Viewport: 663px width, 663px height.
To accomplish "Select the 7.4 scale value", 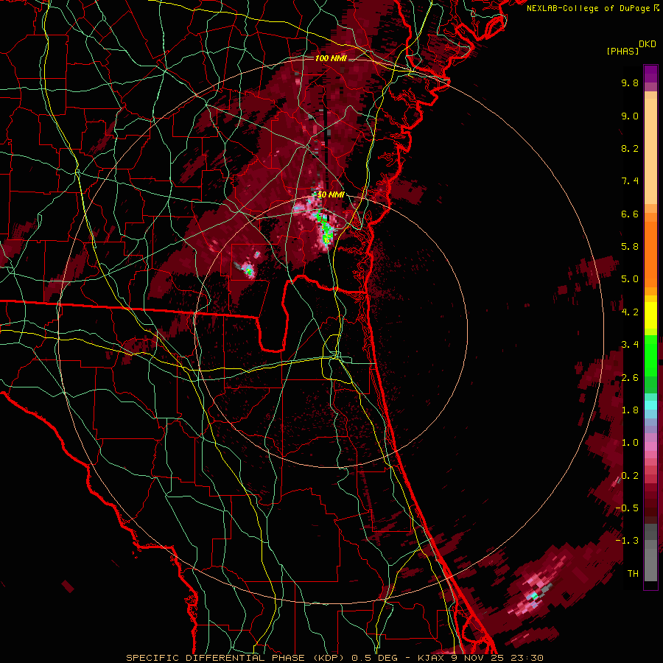I will (x=630, y=181).
